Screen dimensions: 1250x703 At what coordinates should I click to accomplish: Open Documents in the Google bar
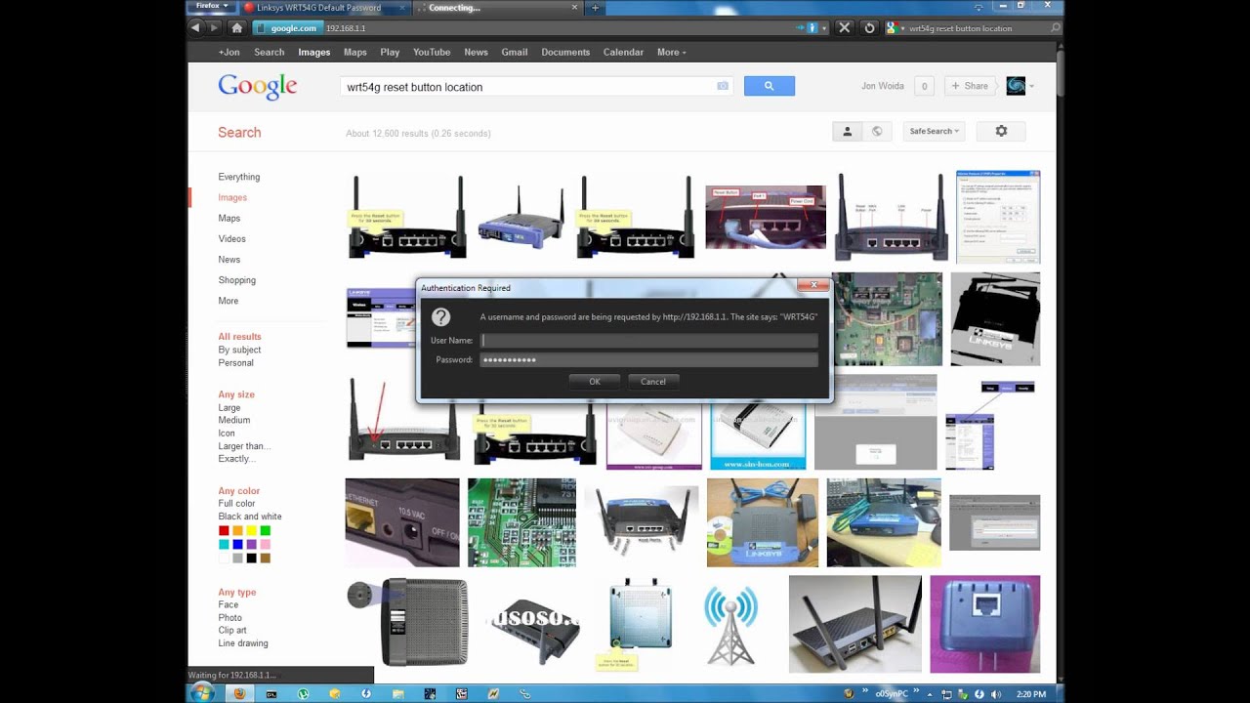[x=565, y=52]
